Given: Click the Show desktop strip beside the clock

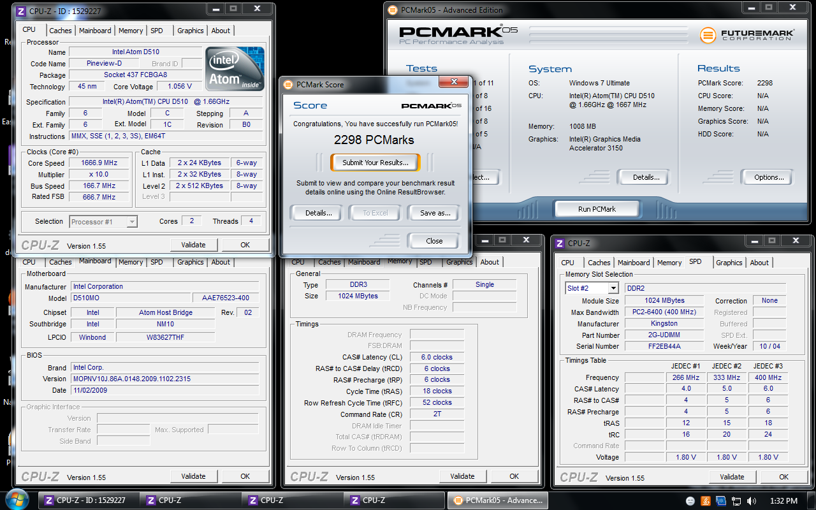Looking at the screenshot, I should coord(811,500).
